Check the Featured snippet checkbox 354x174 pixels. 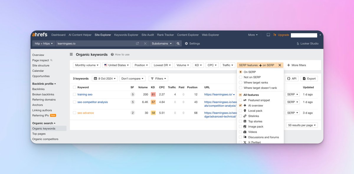240,100
